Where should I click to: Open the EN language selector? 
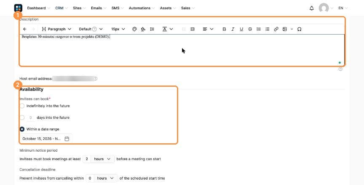click(x=343, y=8)
